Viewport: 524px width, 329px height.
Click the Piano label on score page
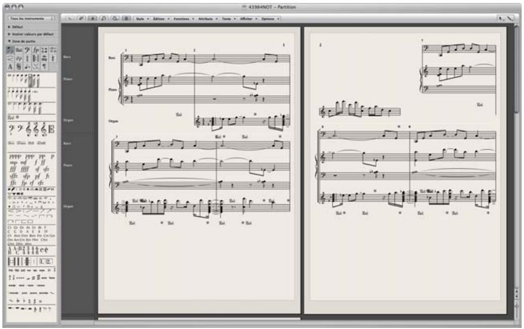coord(112,90)
